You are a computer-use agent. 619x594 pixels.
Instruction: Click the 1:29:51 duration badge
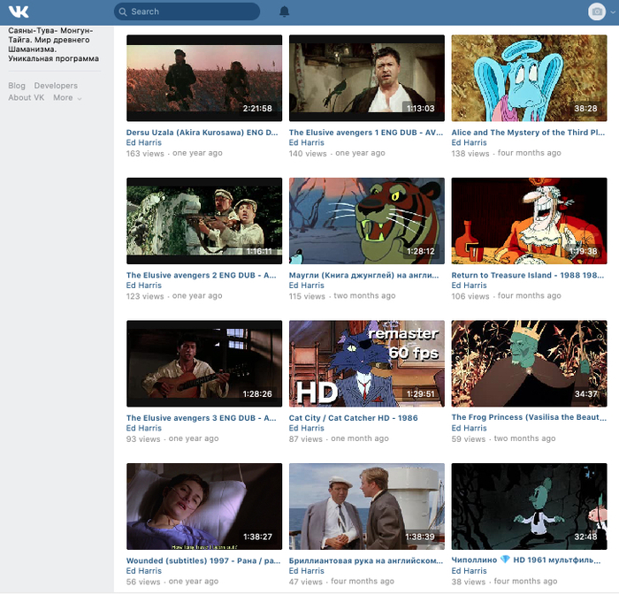[420, 394]
